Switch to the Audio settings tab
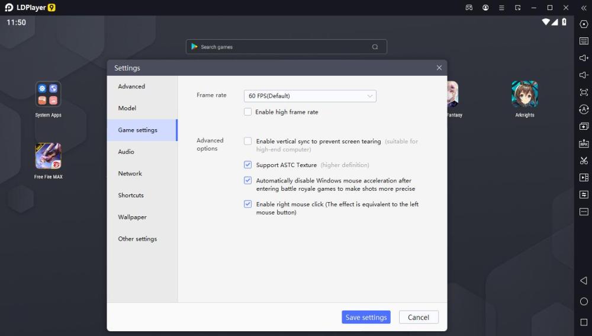592x336 pixels. [126, 152]
